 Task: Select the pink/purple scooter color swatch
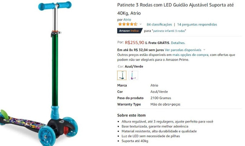click(133, 75)
